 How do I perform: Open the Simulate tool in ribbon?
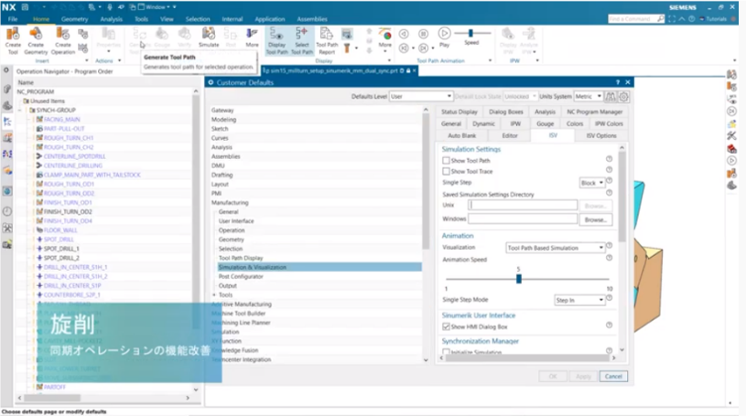pyautogui.click(x=209, y=37)
